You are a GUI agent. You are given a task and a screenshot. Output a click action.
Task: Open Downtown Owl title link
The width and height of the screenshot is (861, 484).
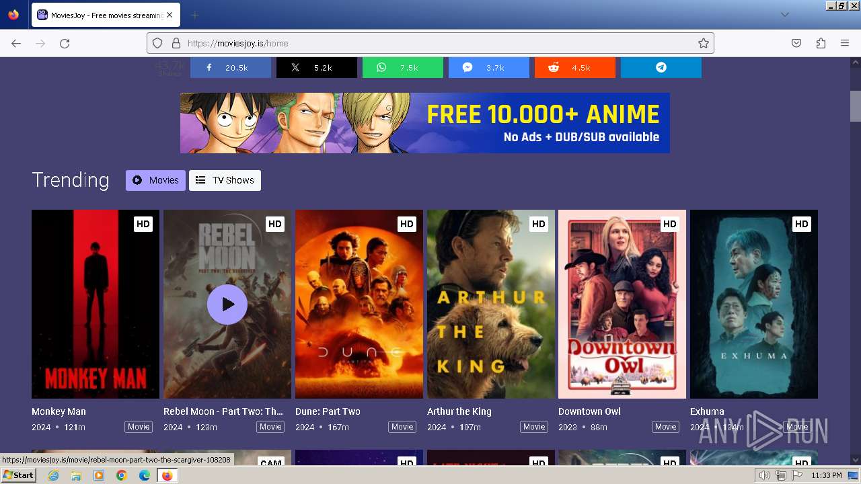pos(589,411)
